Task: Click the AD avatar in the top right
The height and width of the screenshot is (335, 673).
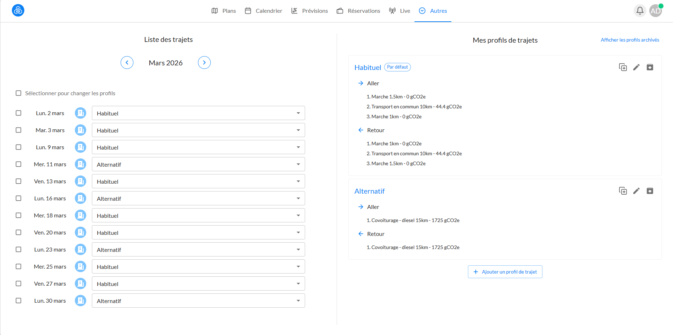Action: click(x=655, y=10)
